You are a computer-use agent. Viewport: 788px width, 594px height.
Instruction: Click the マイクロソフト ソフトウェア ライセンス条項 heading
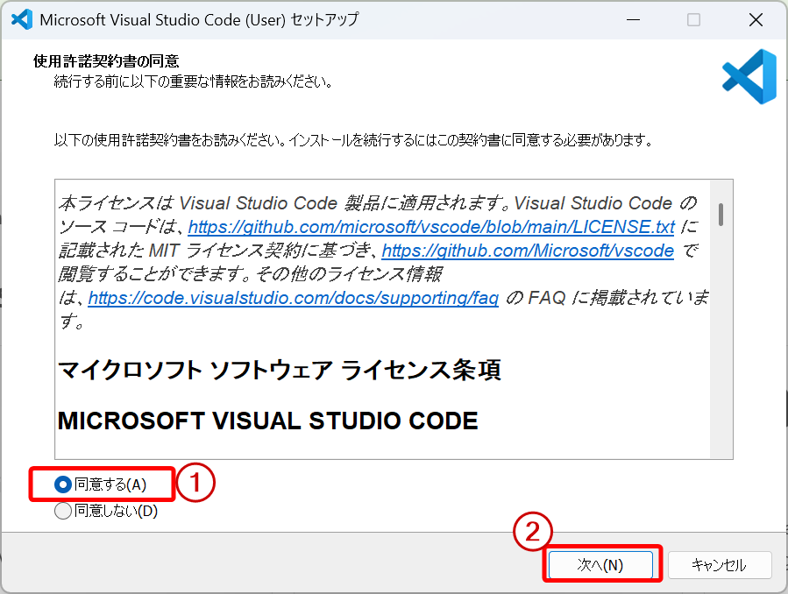click(x=279, y=370)
